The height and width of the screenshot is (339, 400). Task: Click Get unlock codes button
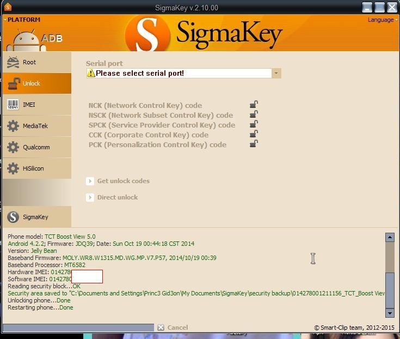point(122,181)
